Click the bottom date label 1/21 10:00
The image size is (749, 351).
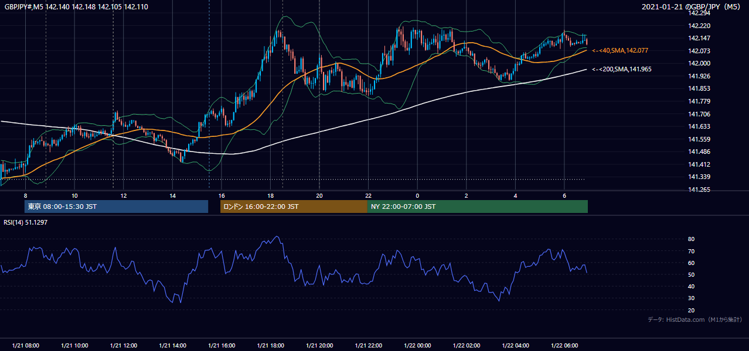pos(74,345)
